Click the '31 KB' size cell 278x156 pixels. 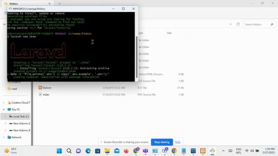(x=181, y=88)
